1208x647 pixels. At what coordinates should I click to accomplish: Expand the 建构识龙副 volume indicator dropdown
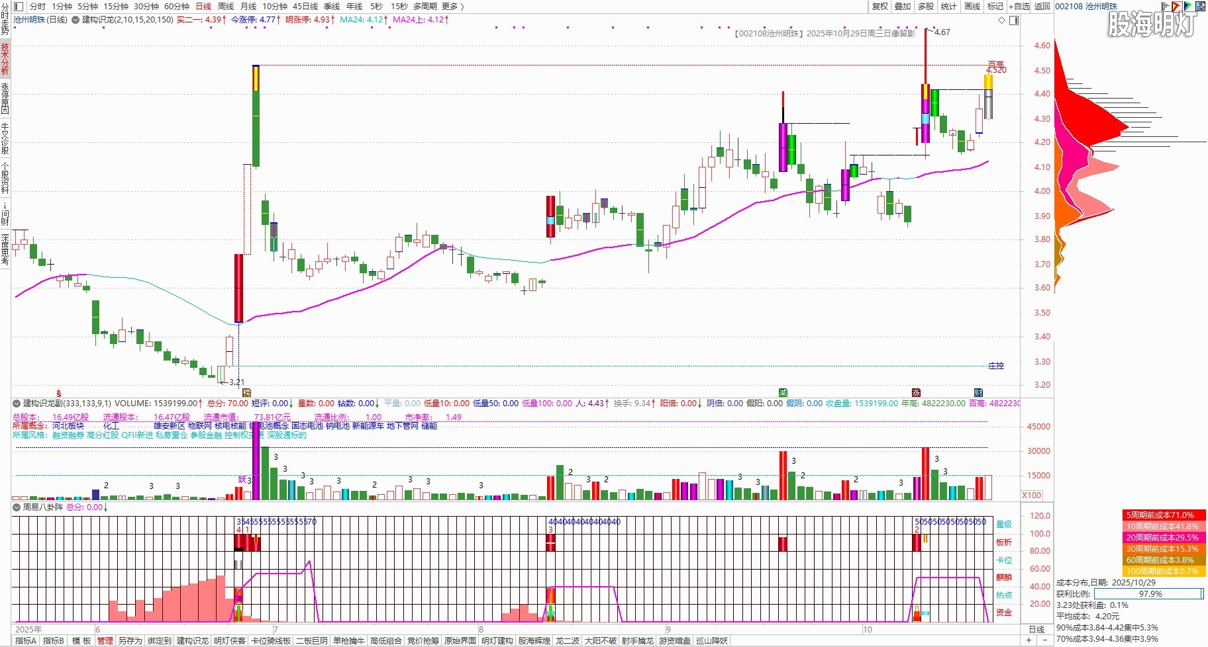17,403
